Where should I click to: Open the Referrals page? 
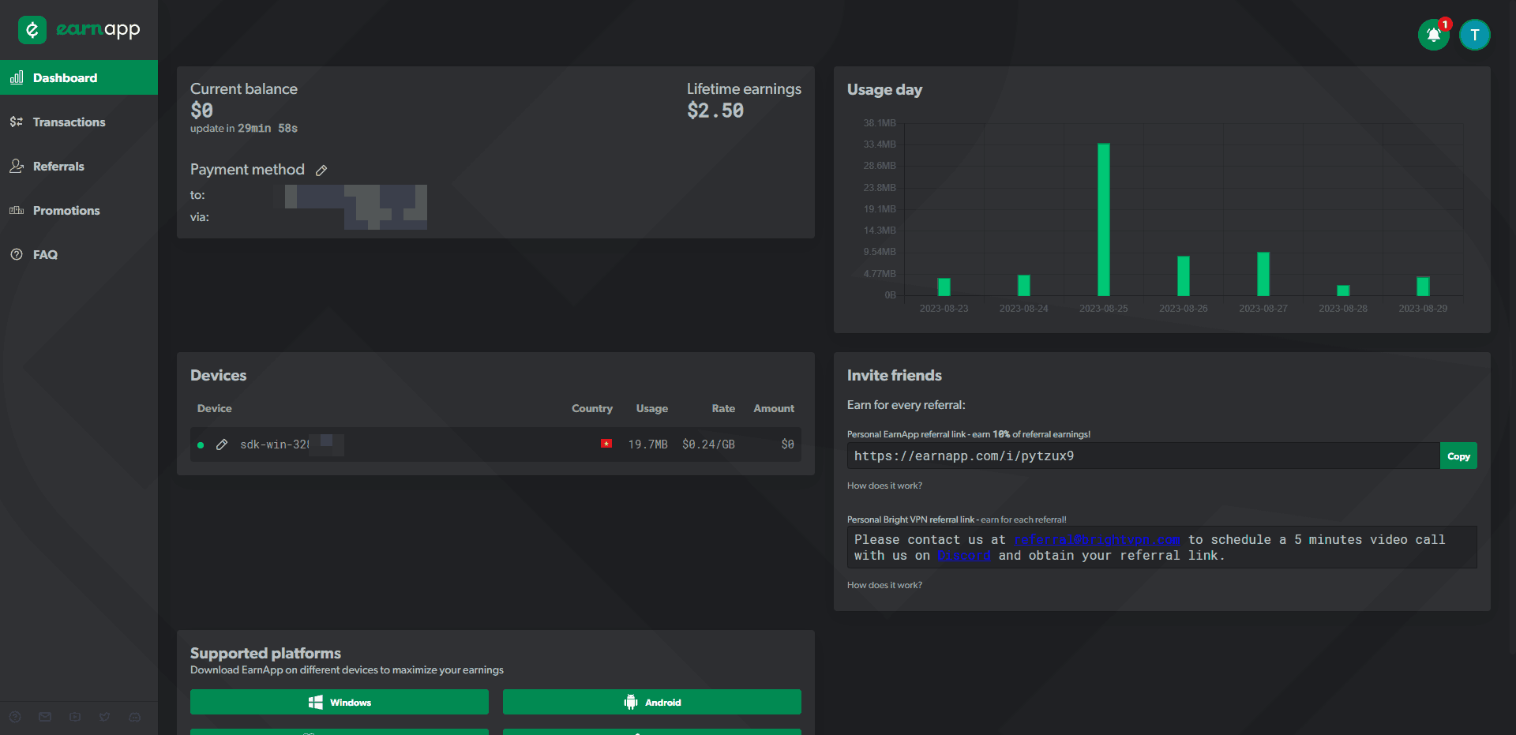[79, 166]
